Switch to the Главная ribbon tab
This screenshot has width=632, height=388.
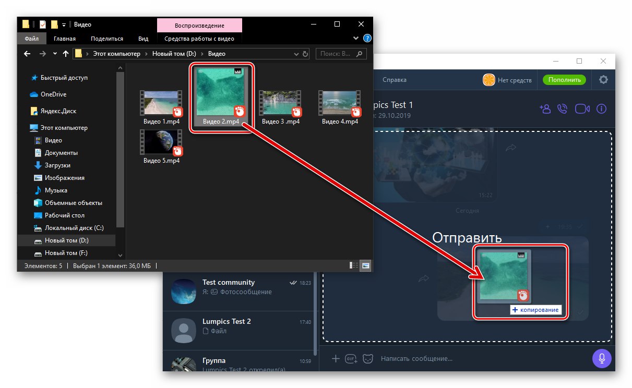click(x=64, y=39)
